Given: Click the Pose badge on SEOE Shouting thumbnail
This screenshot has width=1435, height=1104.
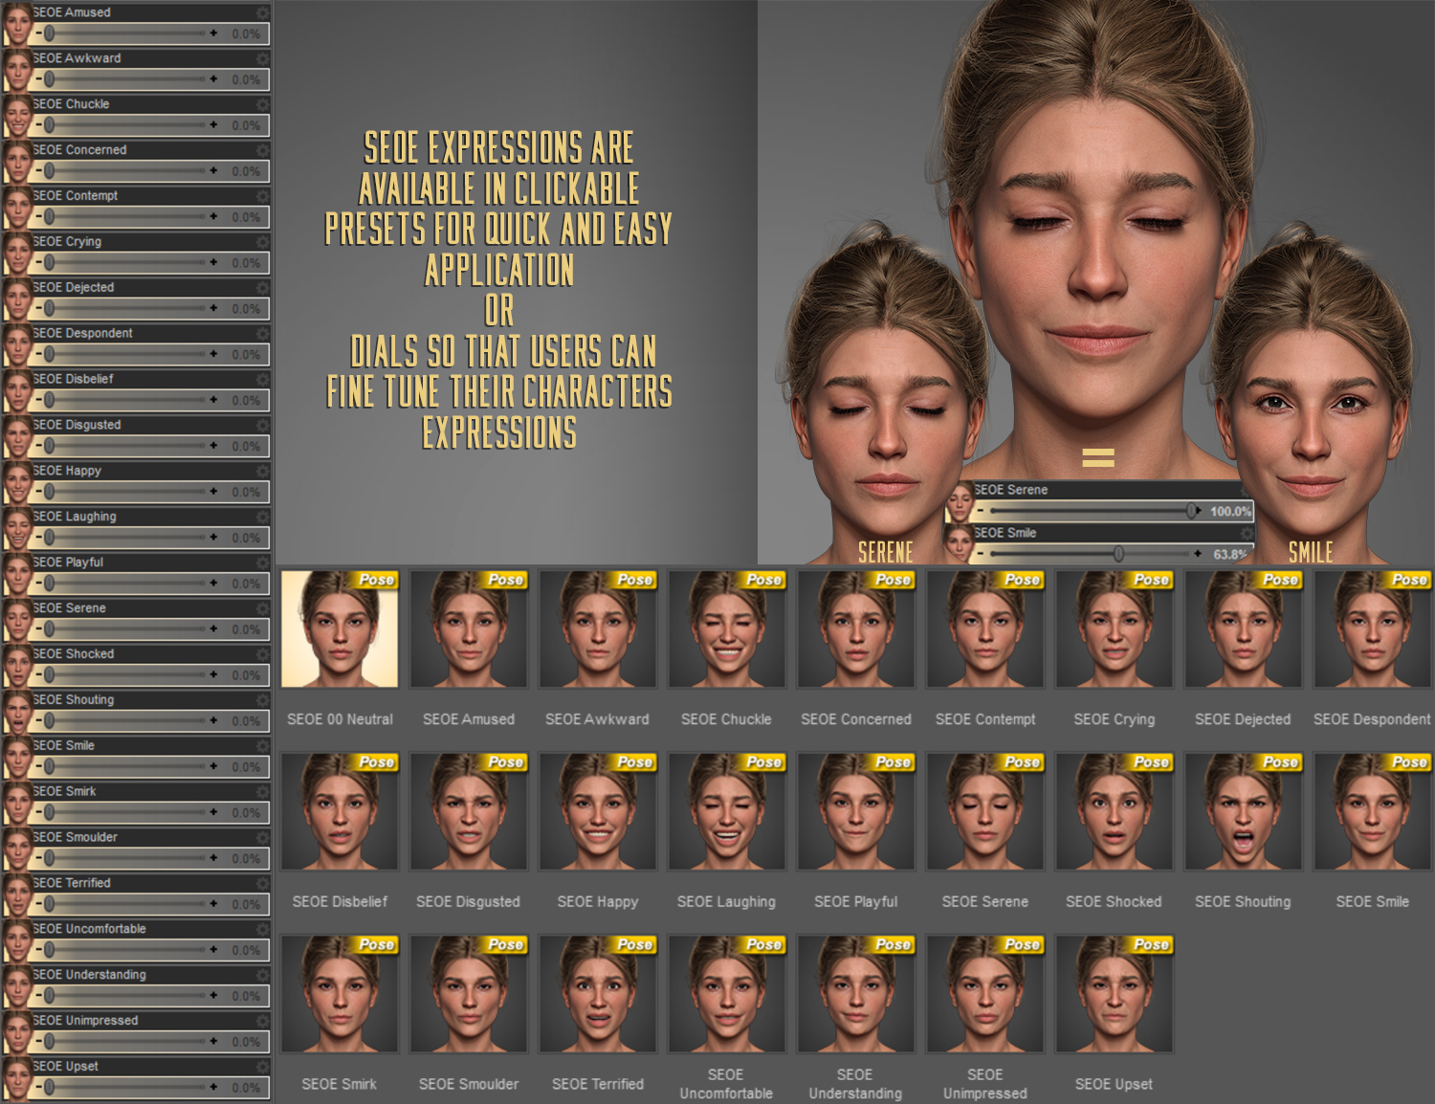Looking at the screenshot, I should [1279, 762].
